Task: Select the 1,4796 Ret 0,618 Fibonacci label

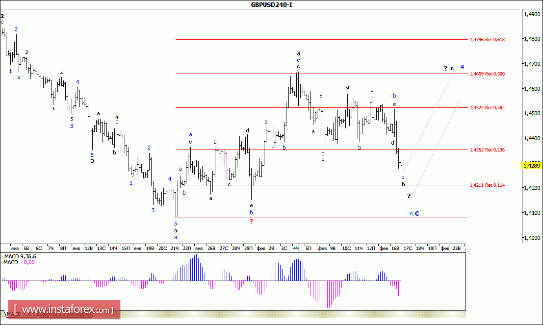Action: pos(487,39)
